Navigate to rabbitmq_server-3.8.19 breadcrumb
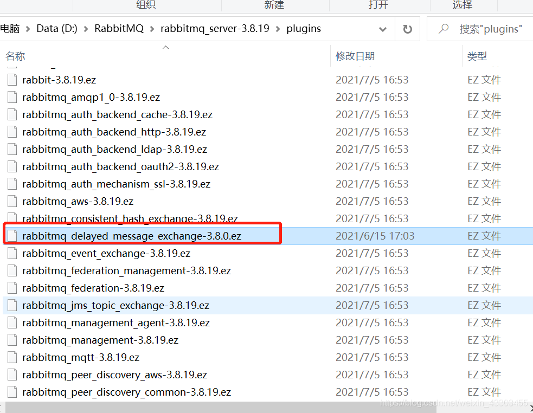The width and height of the screenshot is (533, 413). coord(215,29)
